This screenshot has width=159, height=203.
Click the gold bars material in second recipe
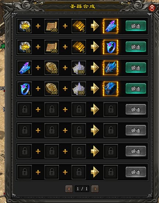79,47
